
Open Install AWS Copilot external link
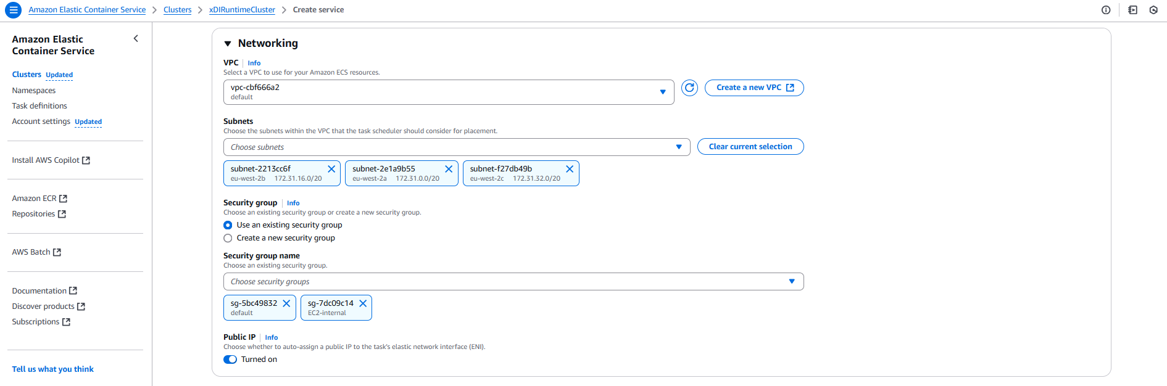point(51,160)
